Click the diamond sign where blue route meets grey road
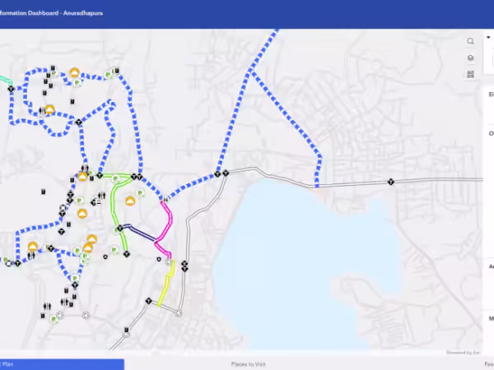The width and height of the screenshot is (494, 370). (218, 173)
